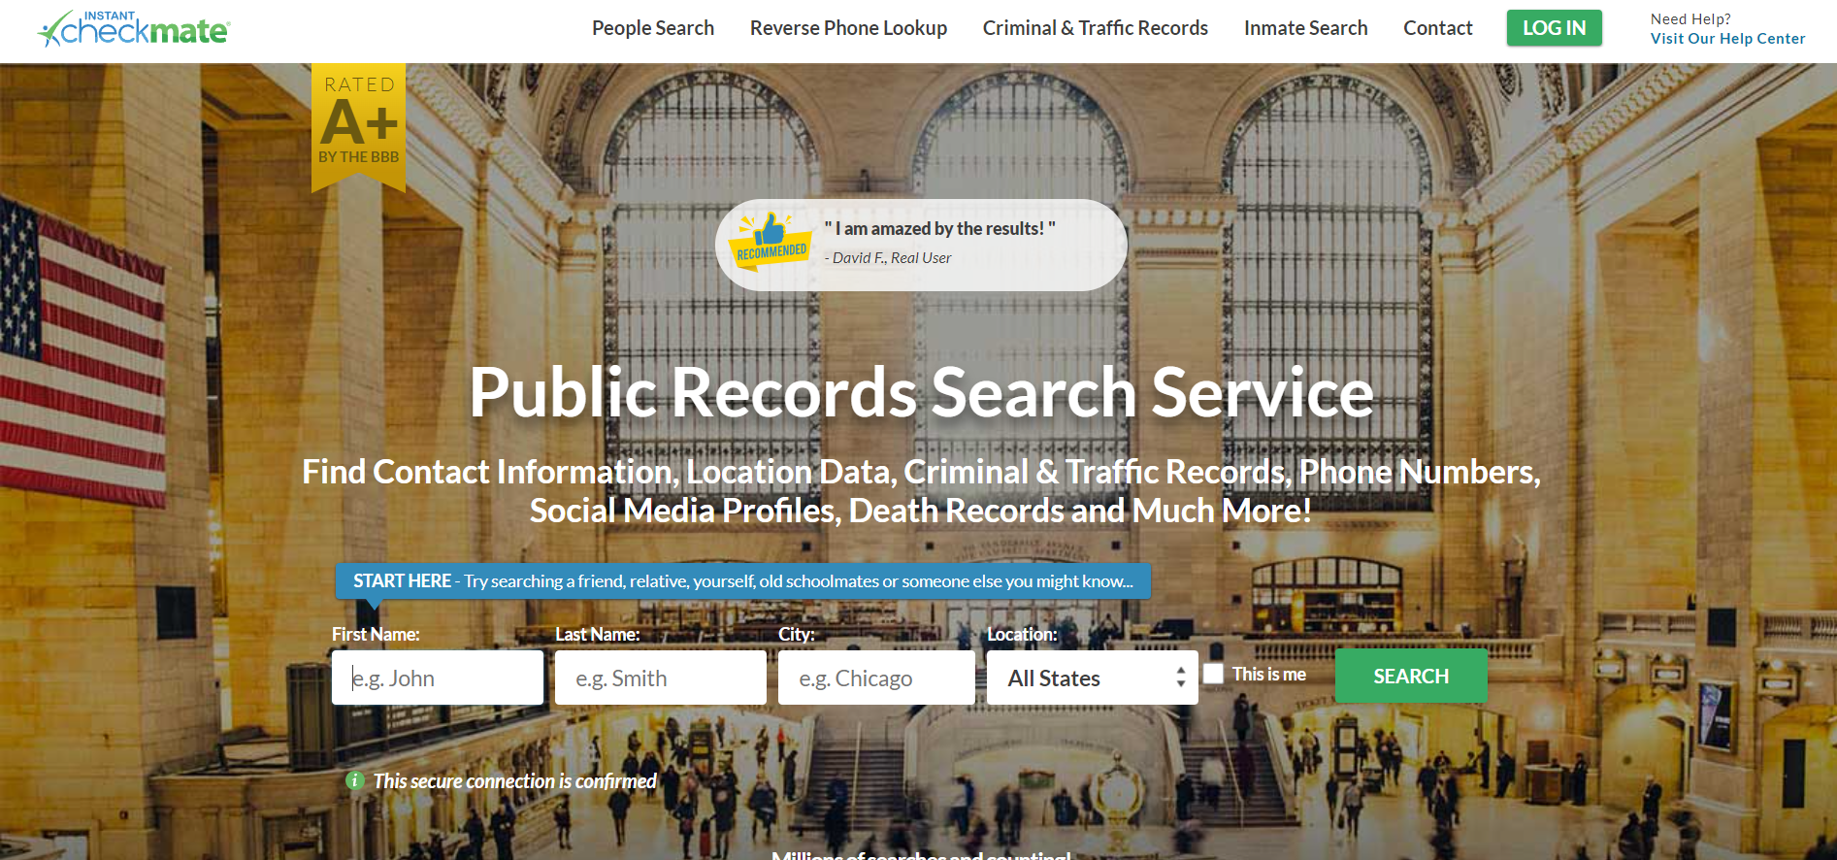Viewport: 1837px width, 860px height.
Task: Open the All States location dropdown
Action: [x=1091, y=678]
